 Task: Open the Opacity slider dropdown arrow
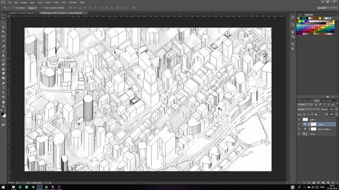[x=336, y=109]
